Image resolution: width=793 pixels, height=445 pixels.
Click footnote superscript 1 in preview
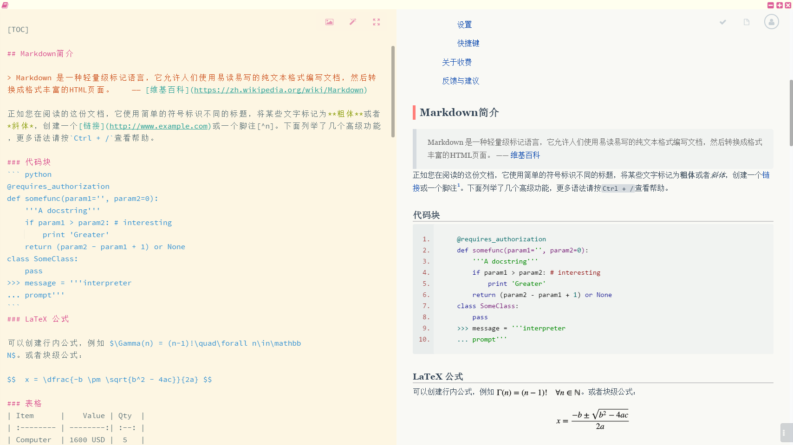(459, 185)
